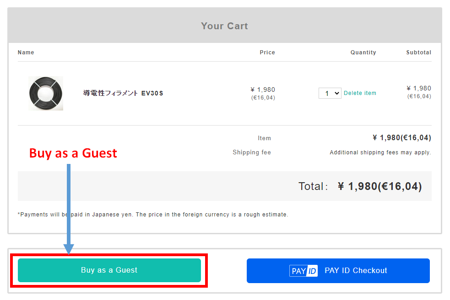Click the quantity dropdown chevron arrow
The image size is (450, 300).
pyautogui.click(x=337, y=93)
